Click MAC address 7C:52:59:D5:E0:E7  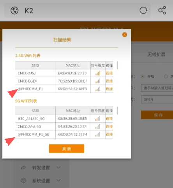click(x=72, y=81)
